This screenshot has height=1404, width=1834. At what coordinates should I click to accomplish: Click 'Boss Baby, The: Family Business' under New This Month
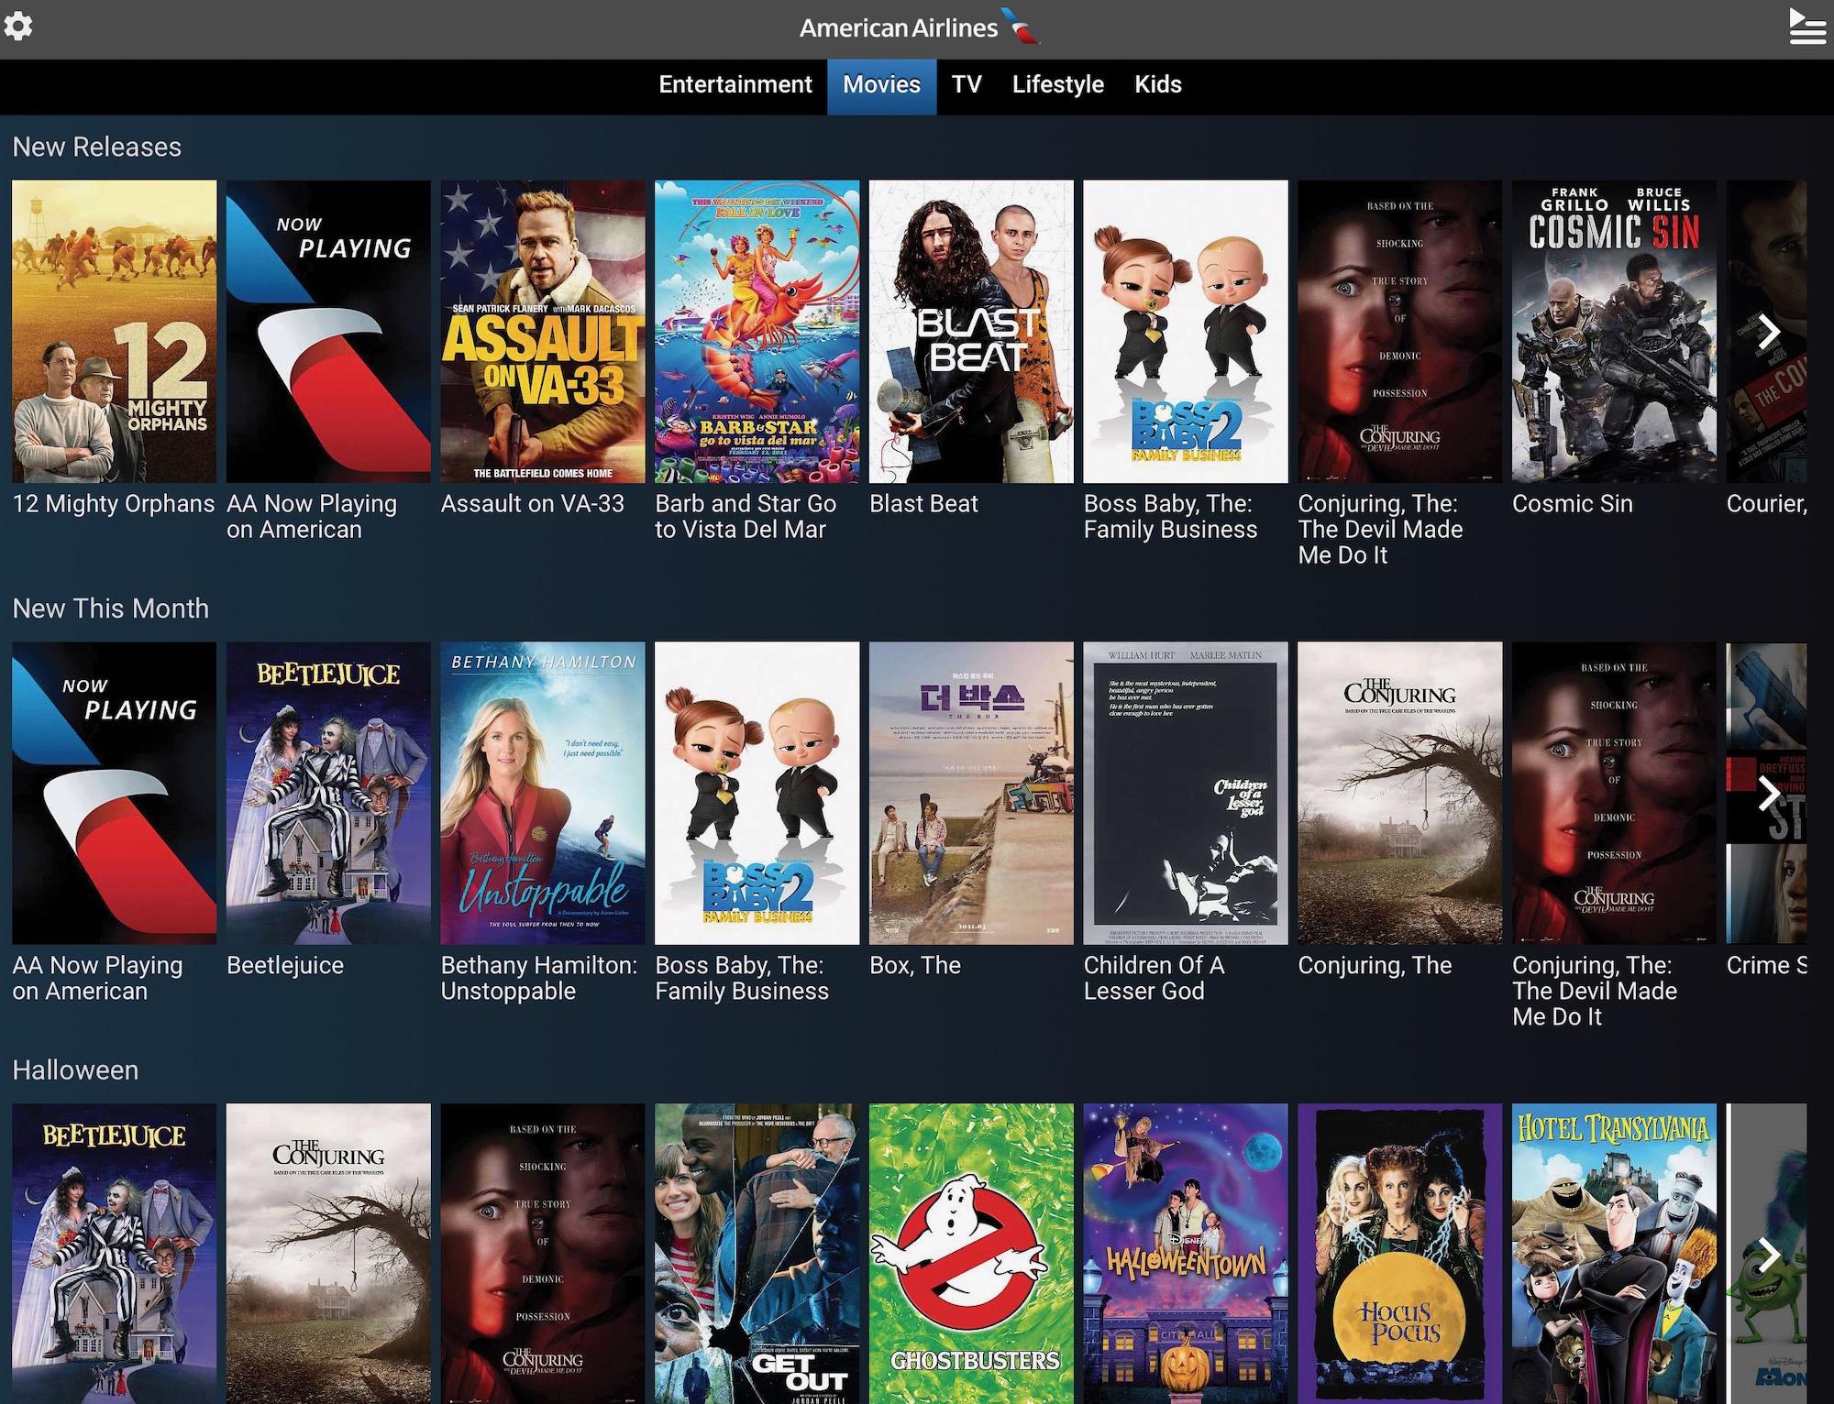[x=742, y=979]
